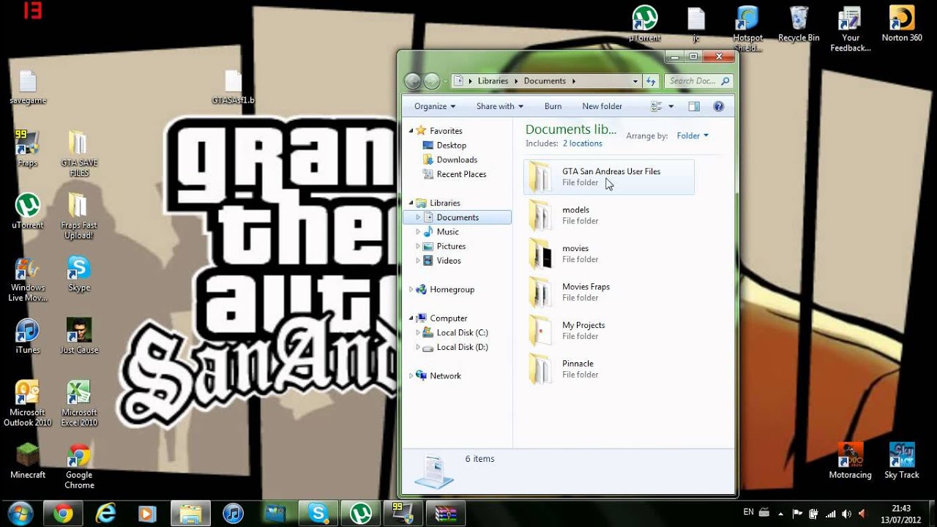This screenshot has height=527, width=937.
Task: Select the savegame file on desktop
Action: pos(28,87)
